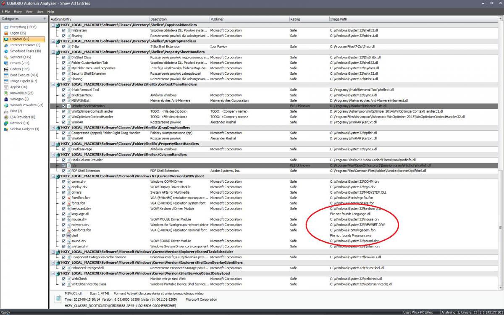Toggle the 7-Zip entry checkbox
The width and height of the screenshot is (504, 315).
coord(64,47)
